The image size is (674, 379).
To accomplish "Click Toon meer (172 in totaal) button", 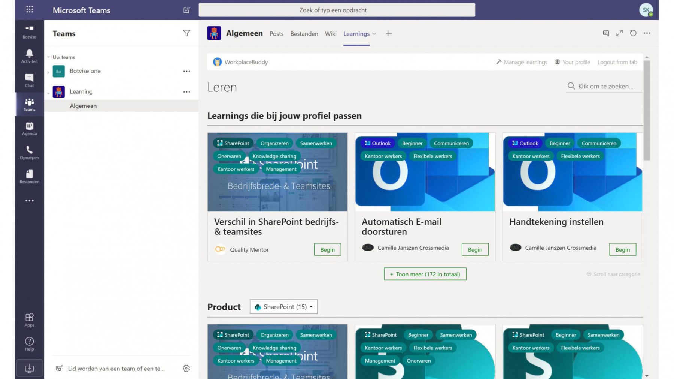I will [425, 274].
